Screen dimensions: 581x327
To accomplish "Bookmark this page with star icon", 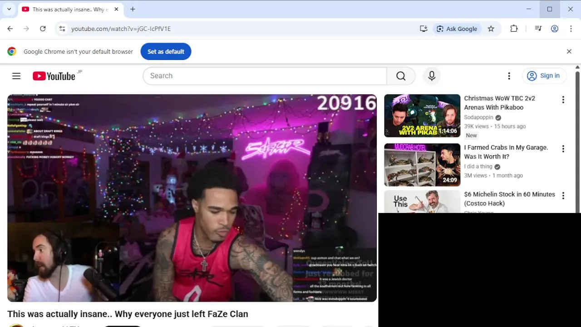I will click(x=491, y=29).
